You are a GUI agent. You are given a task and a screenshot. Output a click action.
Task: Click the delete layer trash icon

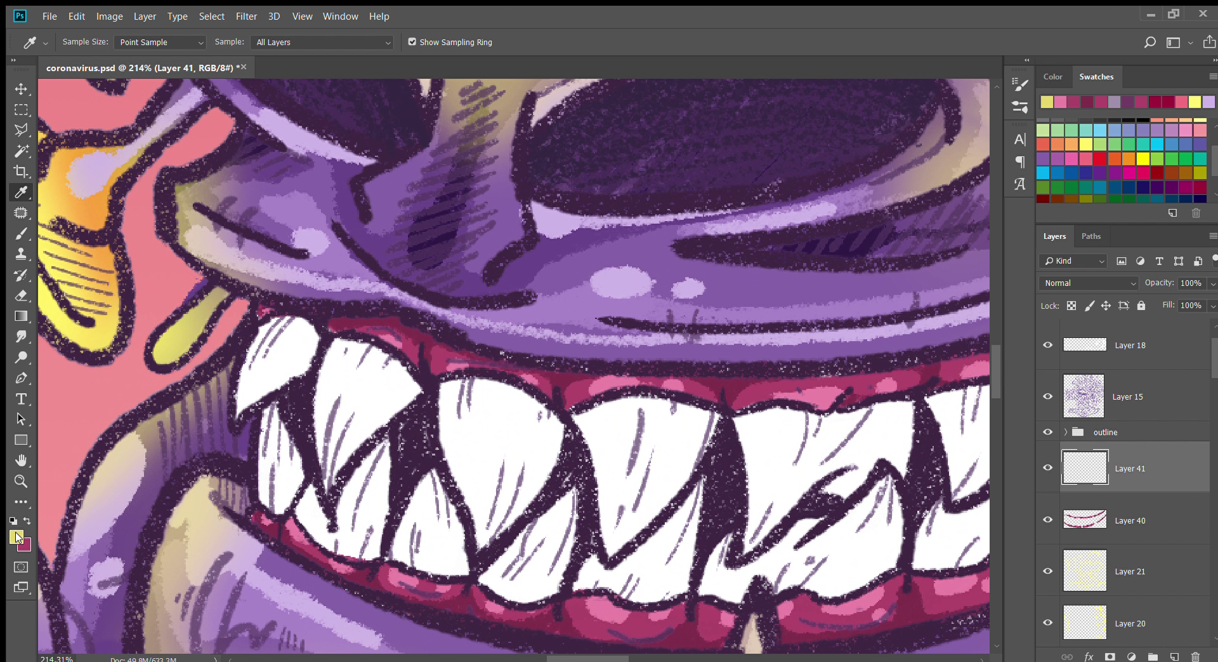tap(1195, 657)
